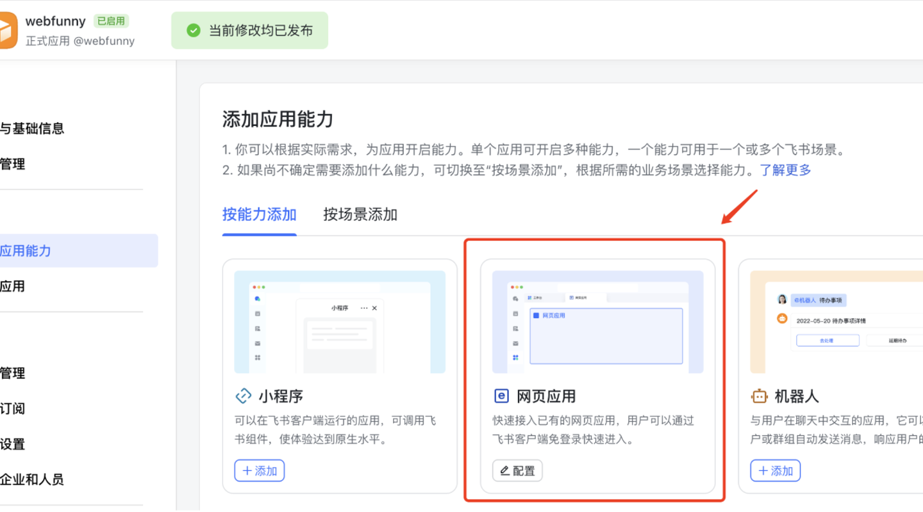Select 应用能力 in the sidebar
The image size is (923, 512).
(79, 251)
